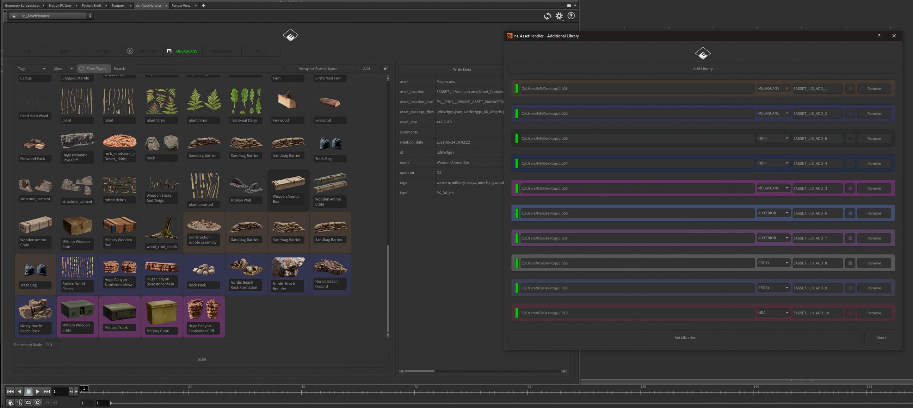Viewport: 913px width, 408px height.
Task: Open the Tags dropdown
Action: 31,69
